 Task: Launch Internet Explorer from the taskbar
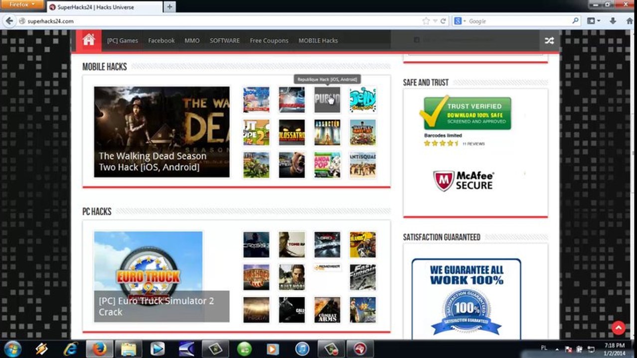[x=70, y=349]
